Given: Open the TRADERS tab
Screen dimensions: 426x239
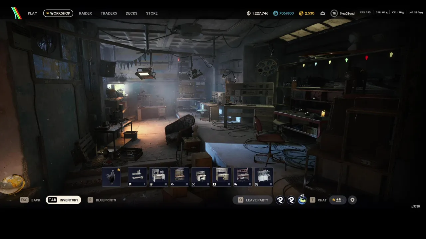Looking at the screenshot, I should click(109, 13).
